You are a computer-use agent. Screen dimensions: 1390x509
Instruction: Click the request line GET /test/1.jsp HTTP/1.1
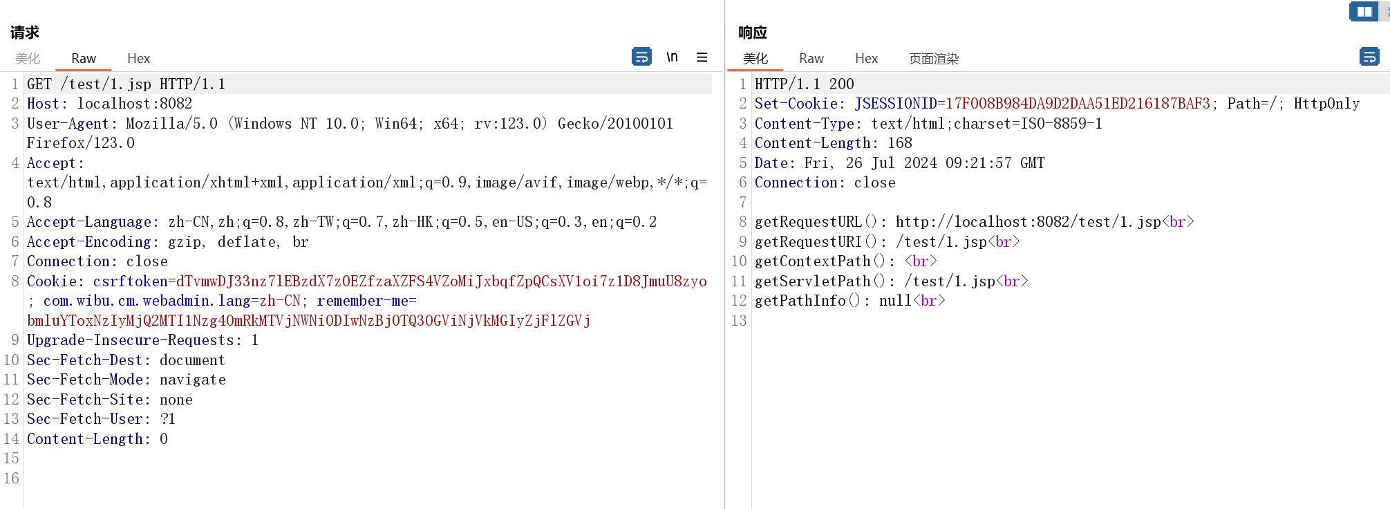click(126, 84)
